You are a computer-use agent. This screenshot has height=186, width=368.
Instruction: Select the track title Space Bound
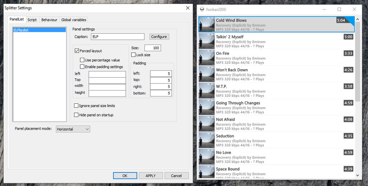tap(227, 169)
